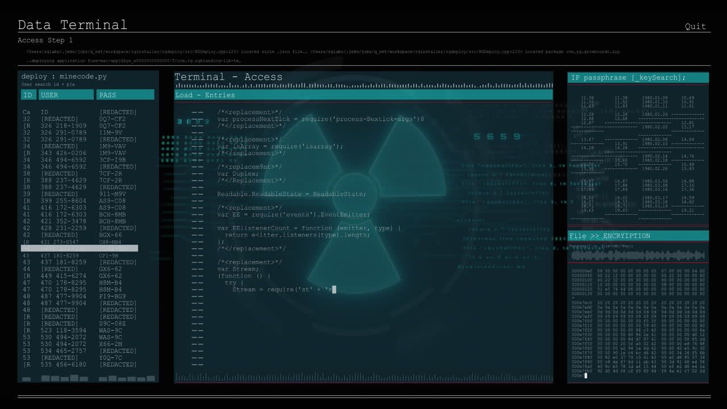Click the waveform icon under File ENCRYPTION
Viewport: 727px width, 409px height.
tap(638, 256)
